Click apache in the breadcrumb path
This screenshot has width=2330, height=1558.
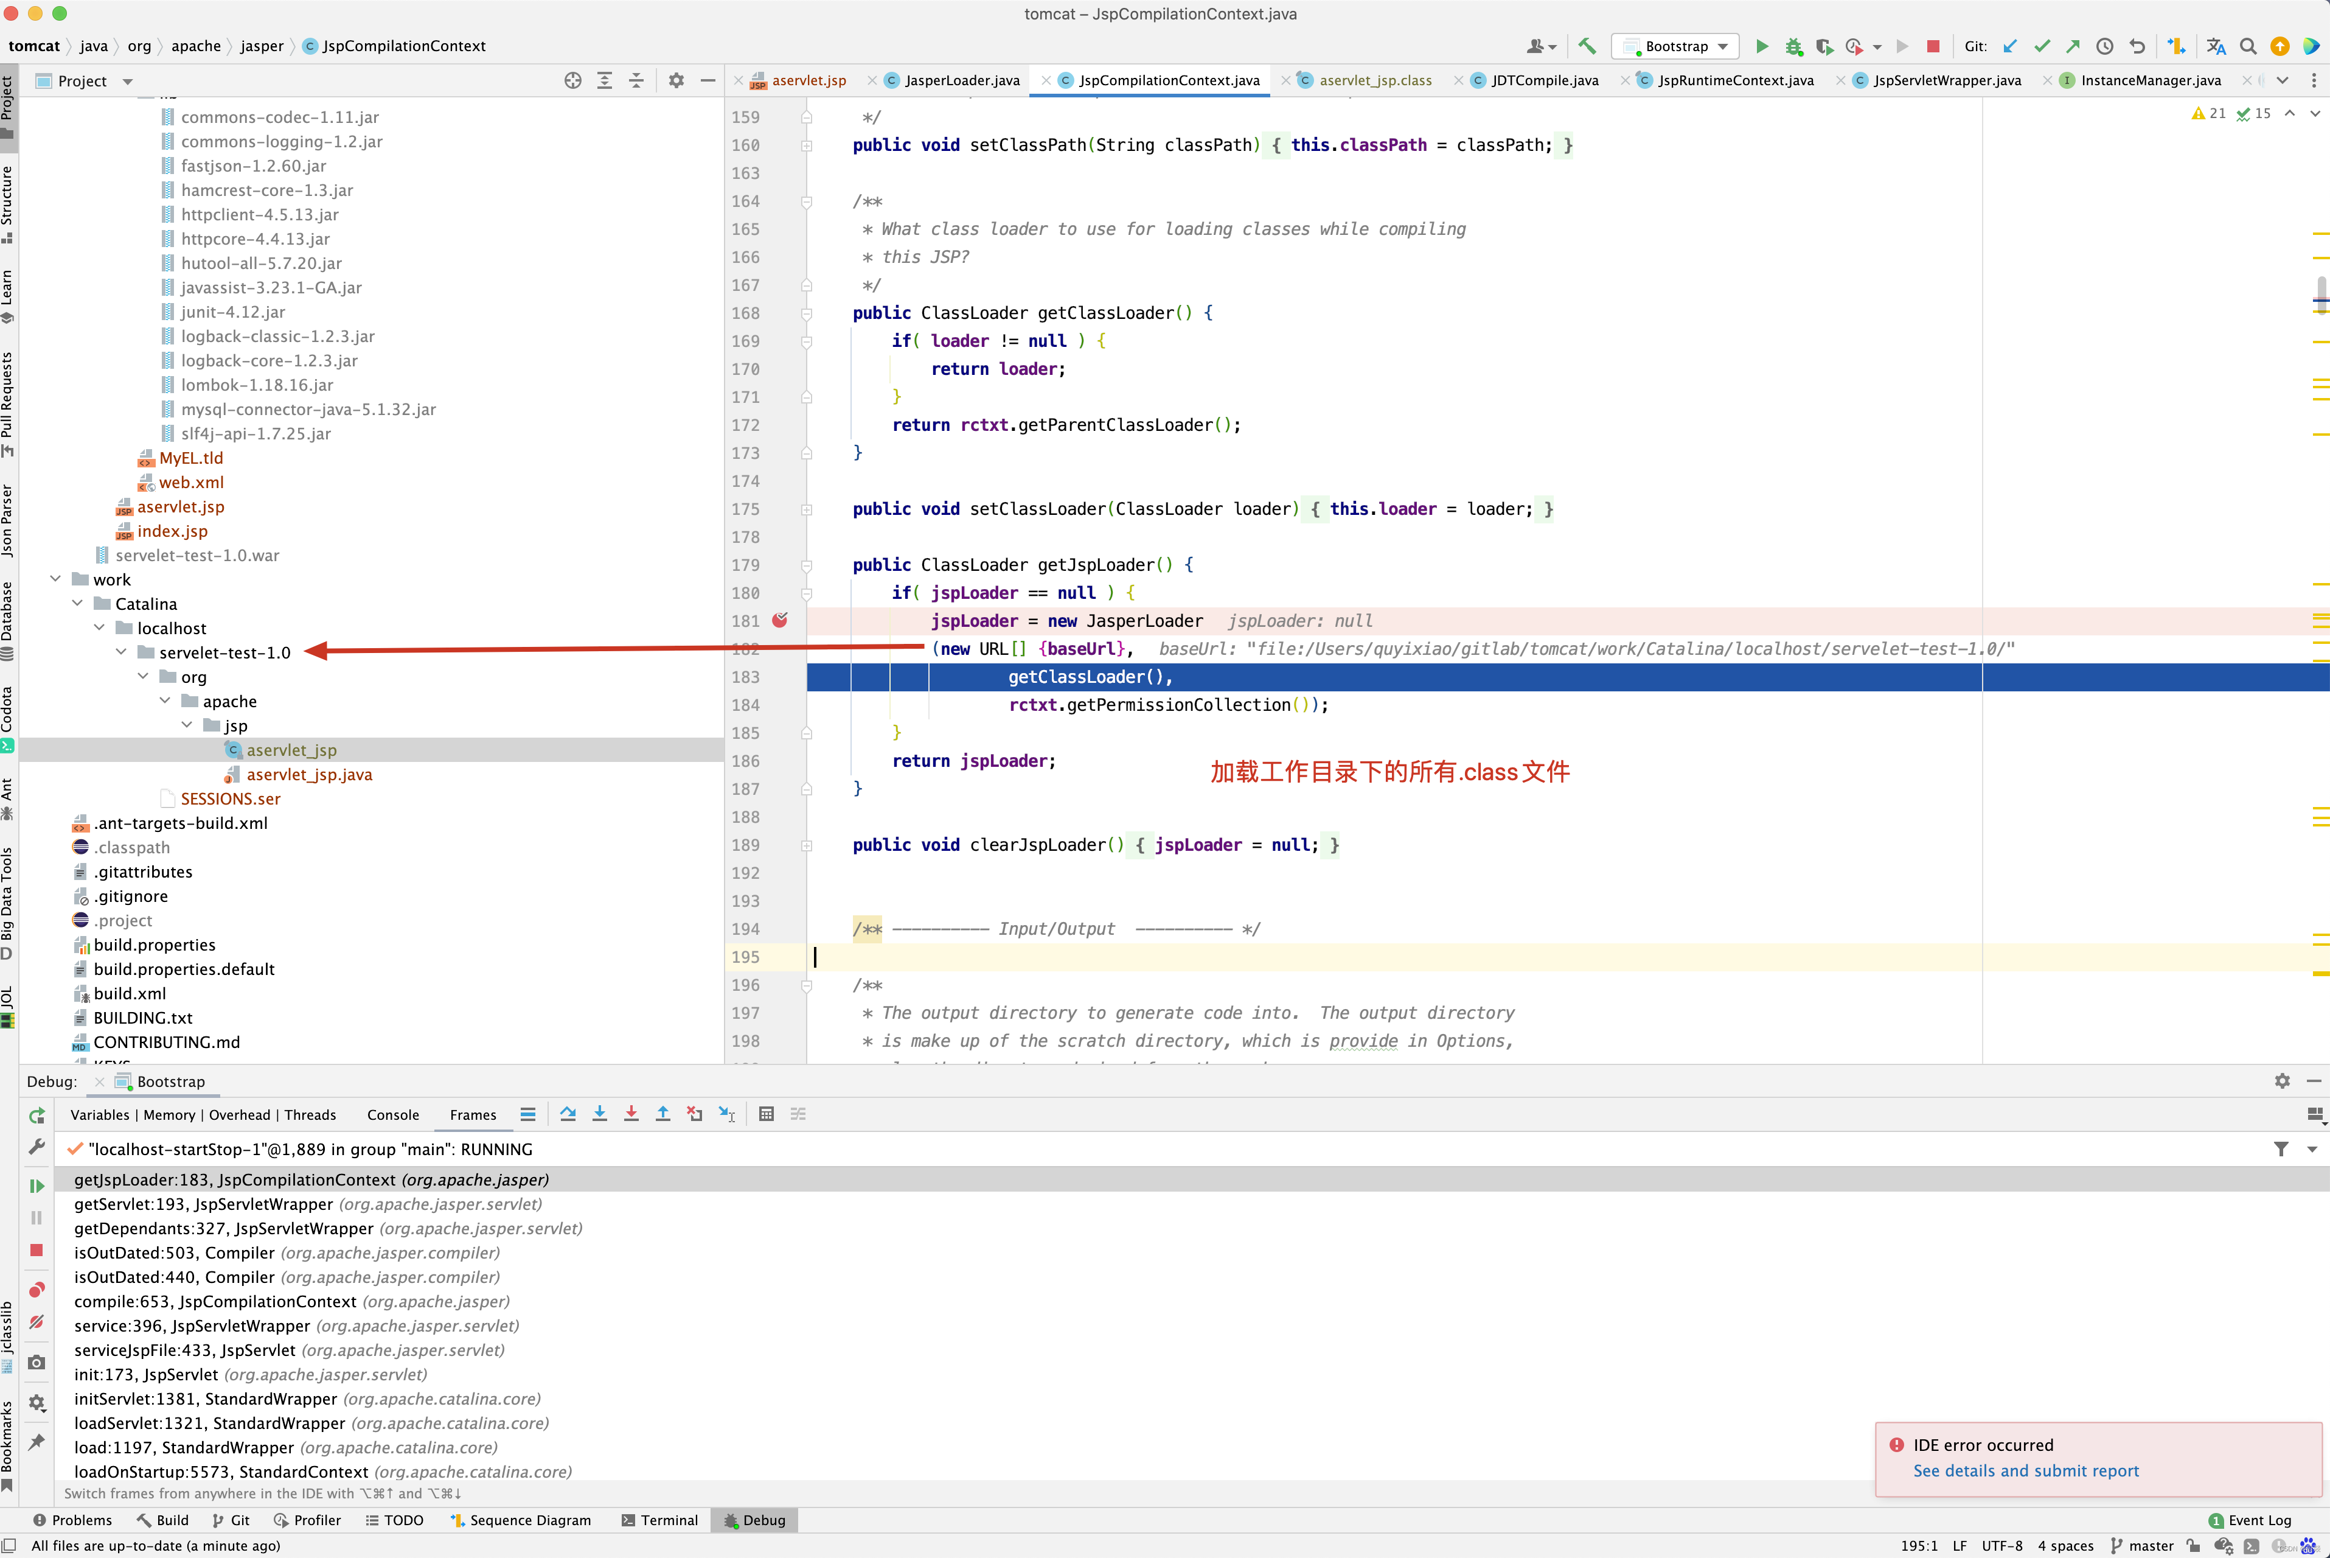pos(196,46)
